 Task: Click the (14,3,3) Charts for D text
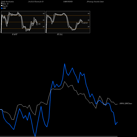pos(36,2)
